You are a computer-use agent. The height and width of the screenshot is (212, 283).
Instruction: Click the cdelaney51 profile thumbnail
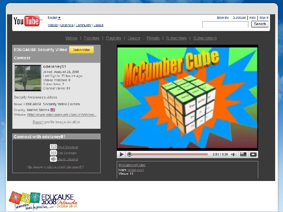tap(28, 78)
